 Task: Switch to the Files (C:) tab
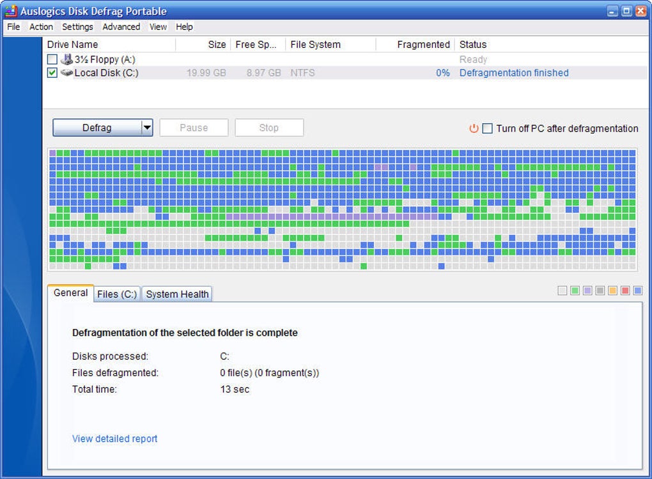[117, 294]
